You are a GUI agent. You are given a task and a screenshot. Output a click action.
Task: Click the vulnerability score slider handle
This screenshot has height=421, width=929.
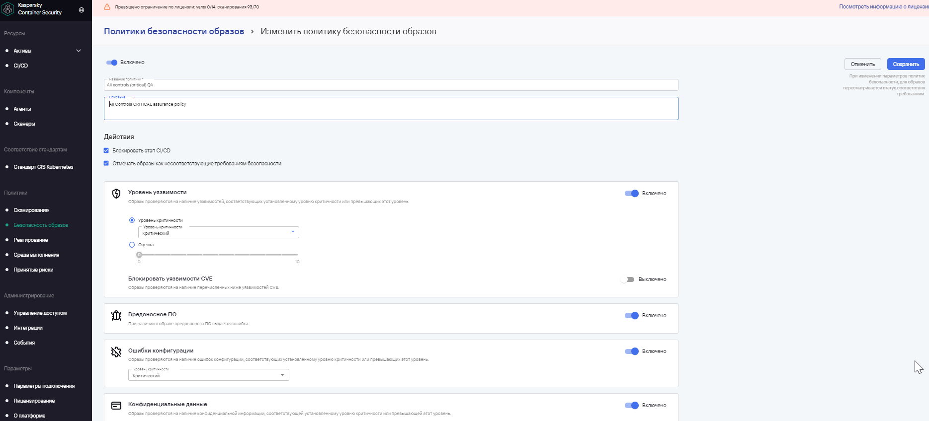click(139, 255)
